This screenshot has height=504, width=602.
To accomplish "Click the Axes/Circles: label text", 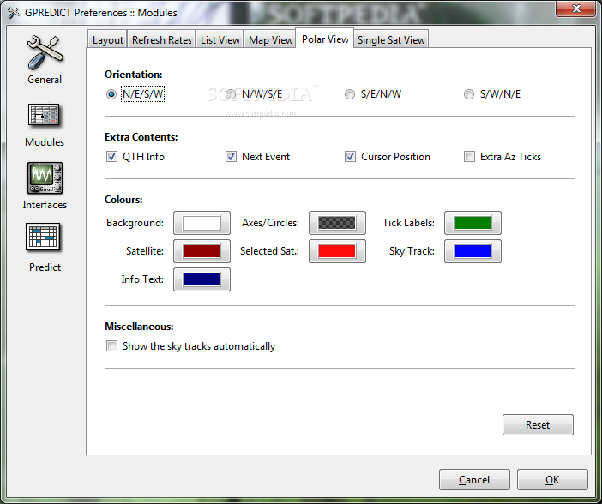I will (x=270, y=223).
